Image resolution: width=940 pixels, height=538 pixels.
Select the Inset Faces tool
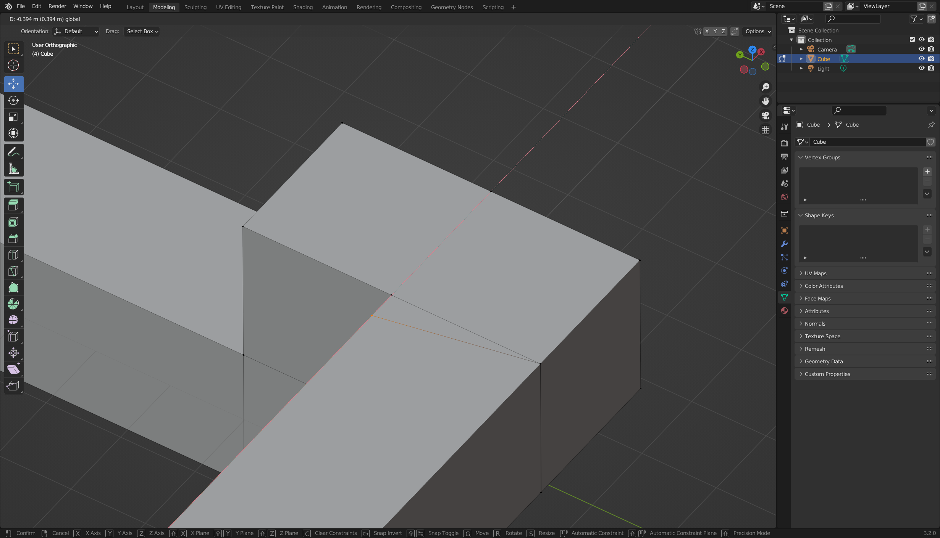pos(13,222)
